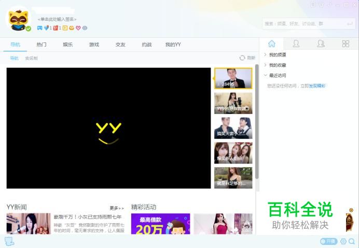The image size is (359, 248).
Task: Click the download arrow icon in title bar
Action: (330, 4)
